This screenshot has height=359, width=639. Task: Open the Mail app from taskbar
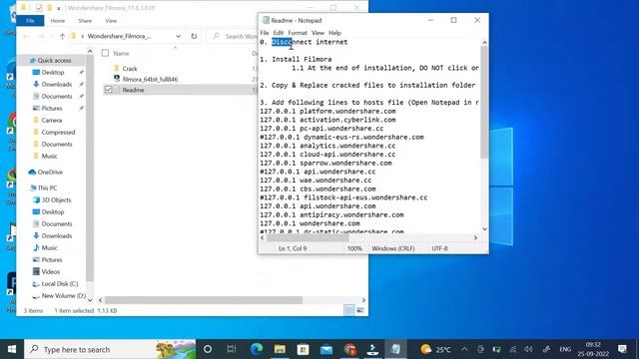pyautogui.click(x=326, y=349)
